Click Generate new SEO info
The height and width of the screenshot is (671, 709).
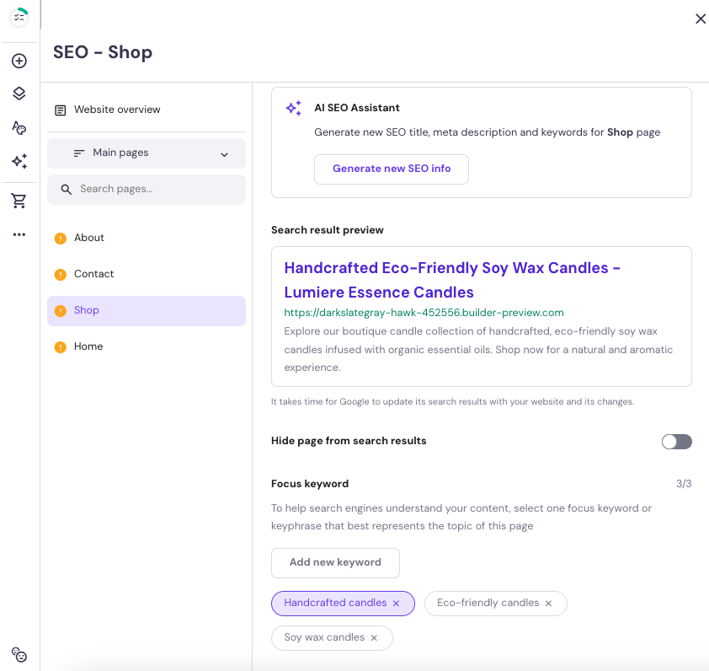pos(391,169)
